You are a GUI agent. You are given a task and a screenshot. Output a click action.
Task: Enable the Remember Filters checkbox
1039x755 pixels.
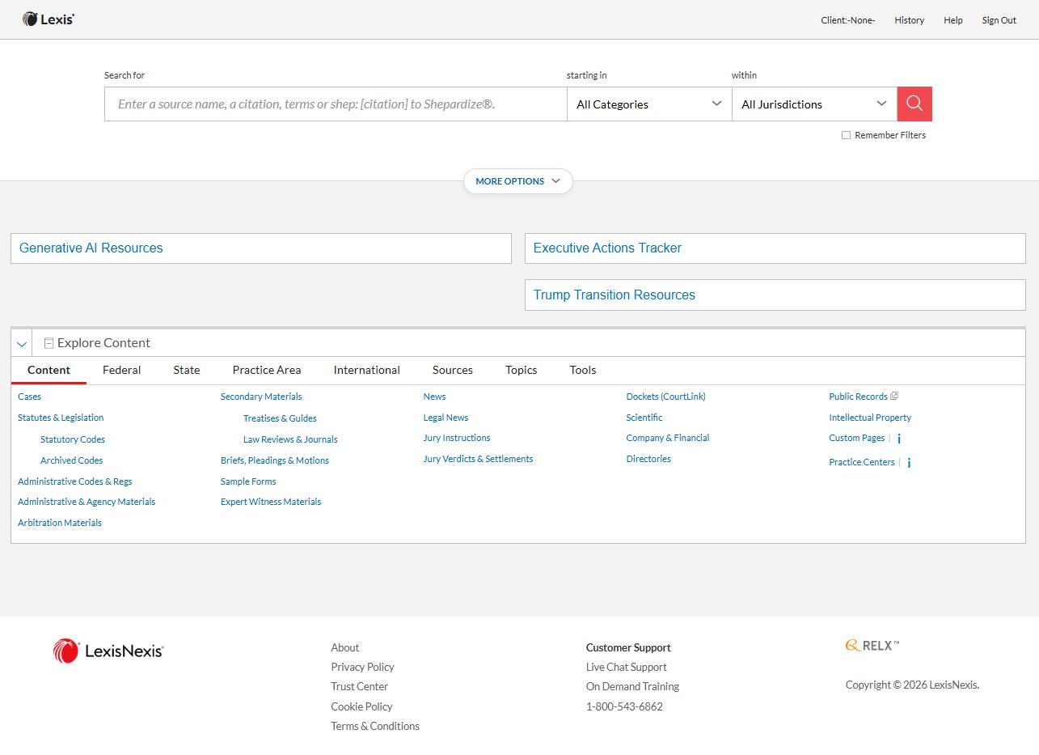click(x=846, y=135)
